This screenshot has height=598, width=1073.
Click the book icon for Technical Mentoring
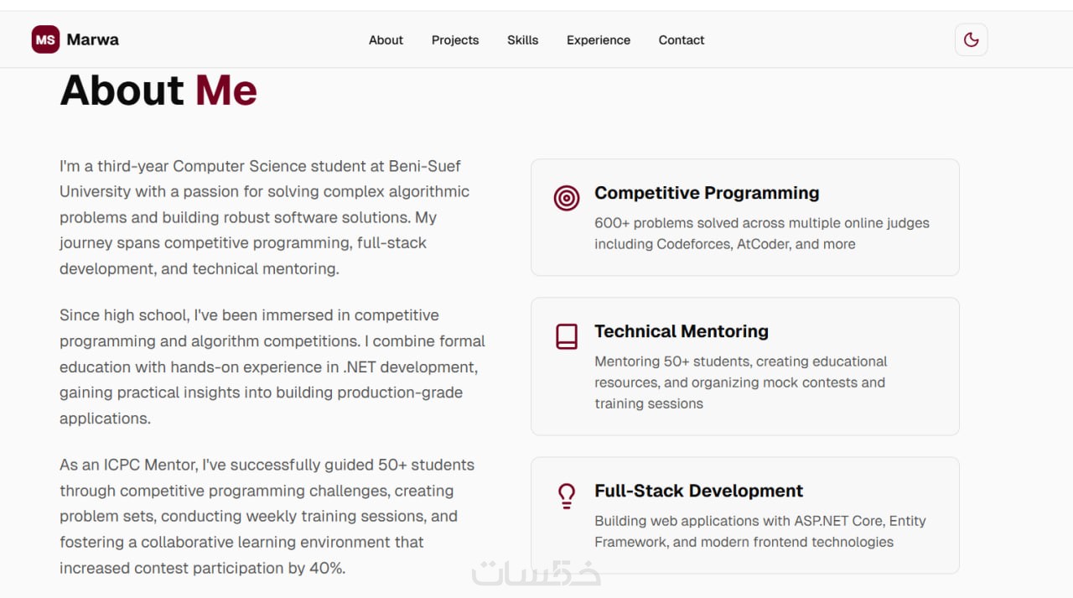tap(567, 336)
